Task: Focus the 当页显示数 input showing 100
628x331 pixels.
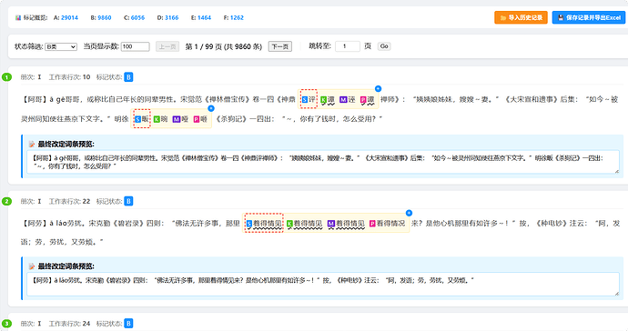Action: [x=136, y=46]
